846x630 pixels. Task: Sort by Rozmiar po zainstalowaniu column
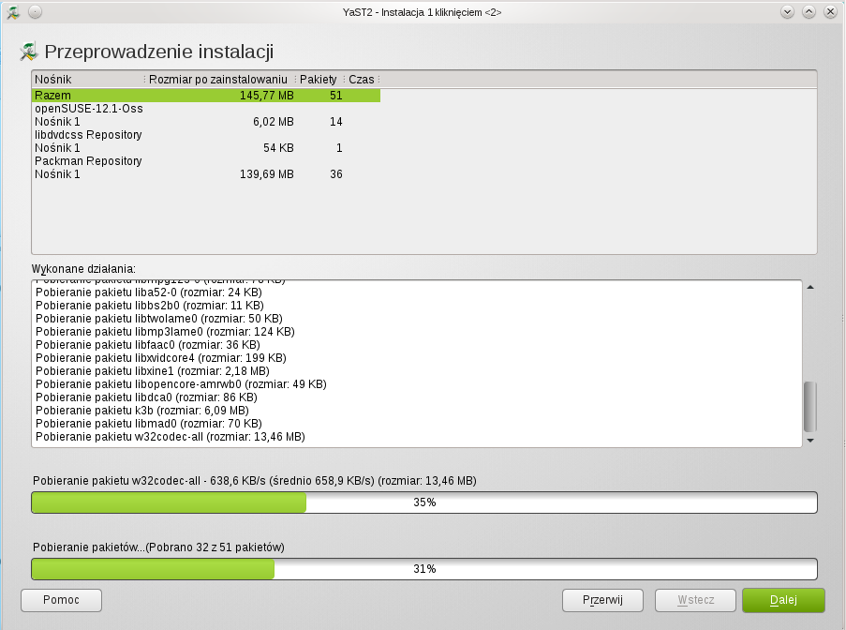pos(218,80)
